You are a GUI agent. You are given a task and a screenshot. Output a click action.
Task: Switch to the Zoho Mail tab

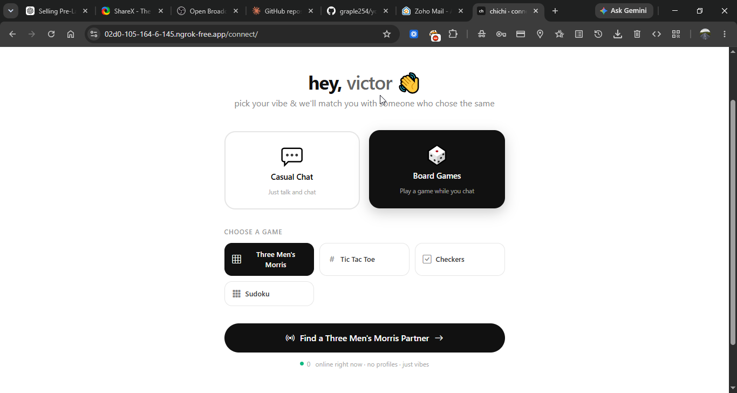point(433,11)
